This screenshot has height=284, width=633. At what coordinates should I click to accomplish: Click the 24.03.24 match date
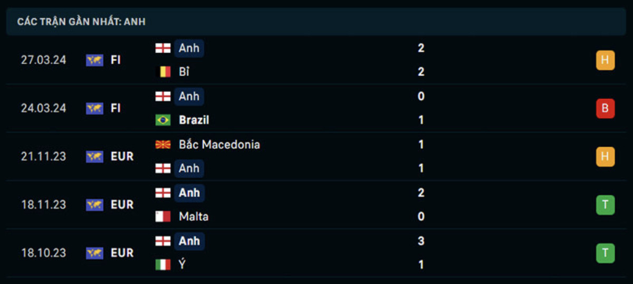(x=44, y=108)
